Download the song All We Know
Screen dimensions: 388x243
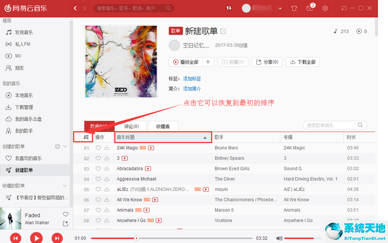click(107, 200)
